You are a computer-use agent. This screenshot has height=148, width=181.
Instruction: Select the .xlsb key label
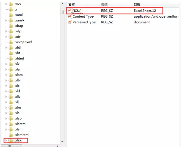[19, 119]
